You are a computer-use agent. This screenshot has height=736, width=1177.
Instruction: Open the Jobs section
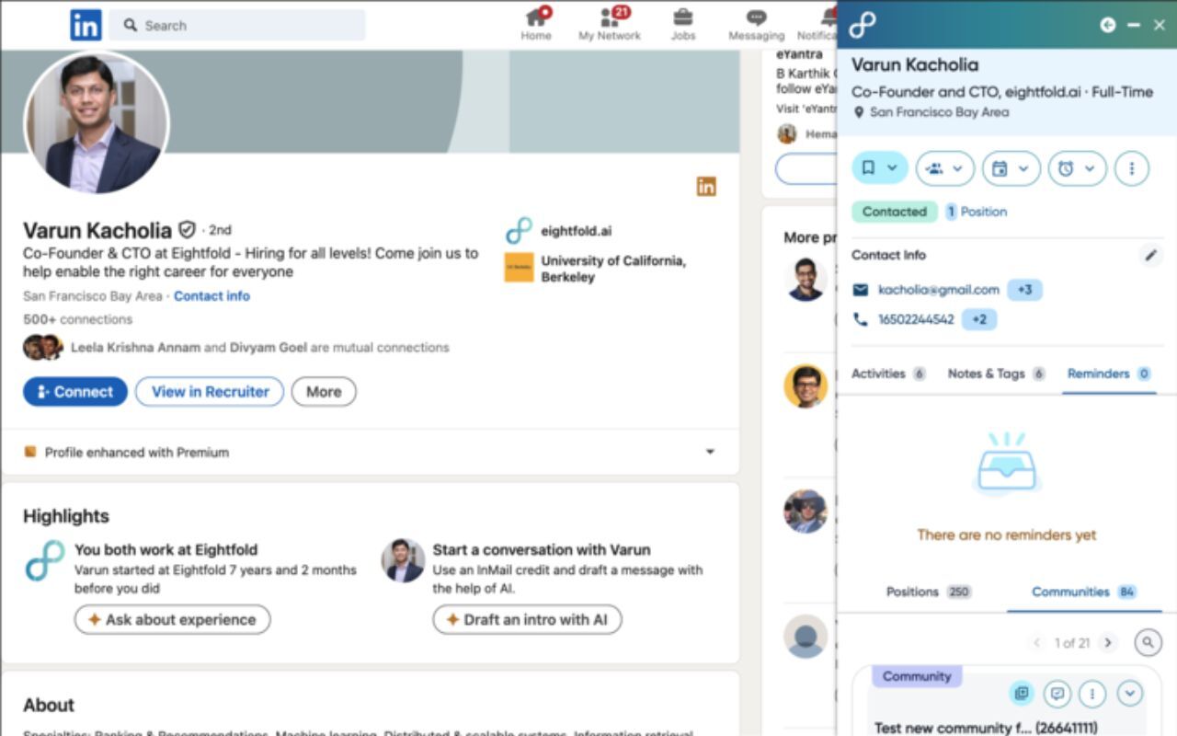[683, 24]
